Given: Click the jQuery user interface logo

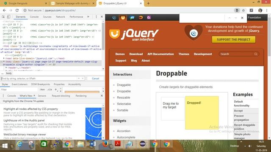Looking at the screenshot, I should [134, 35].
